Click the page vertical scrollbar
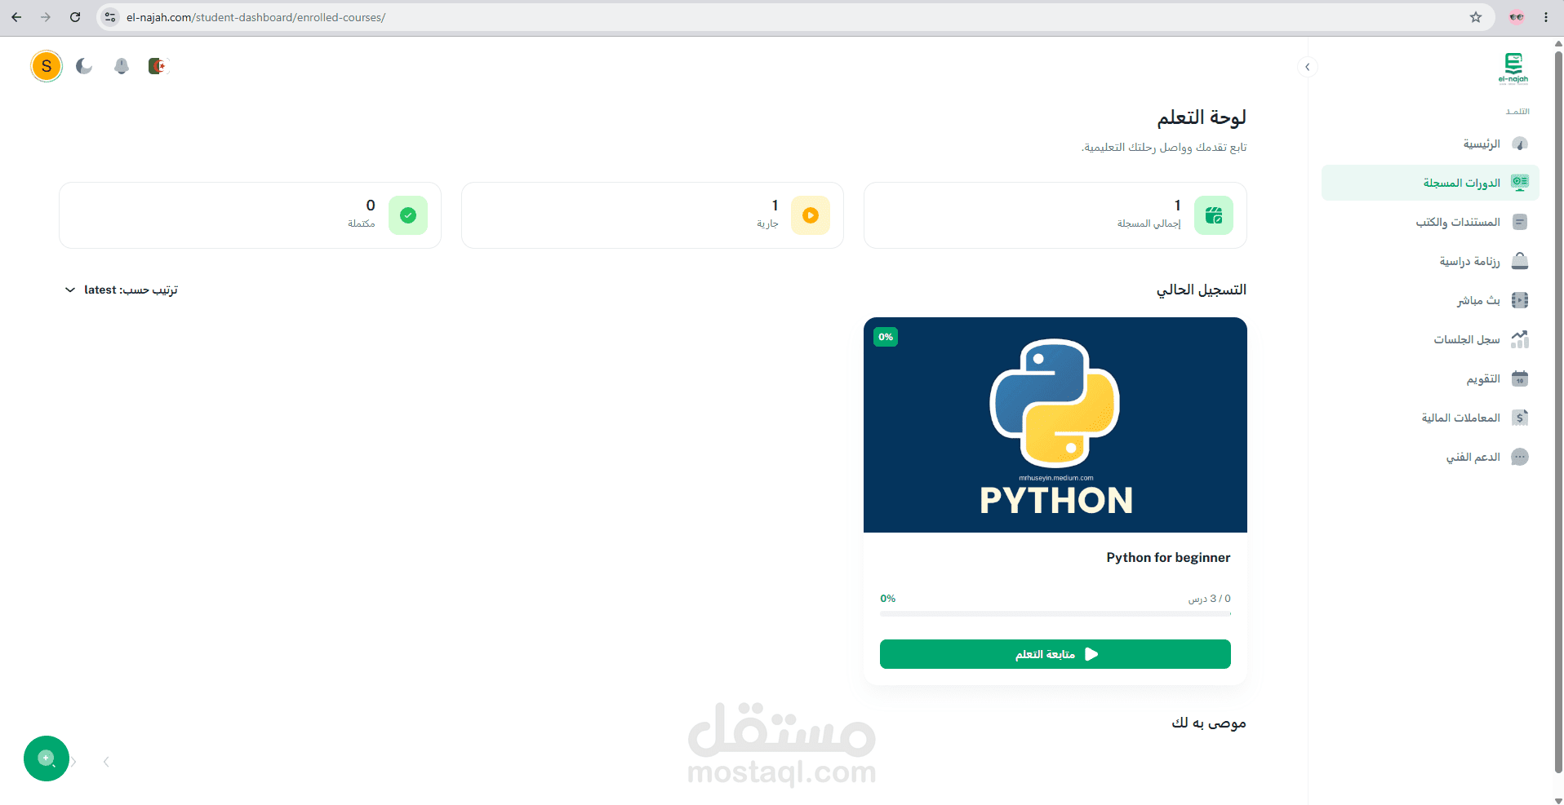Screen dimensions: 1564x805 point(1558,412)
